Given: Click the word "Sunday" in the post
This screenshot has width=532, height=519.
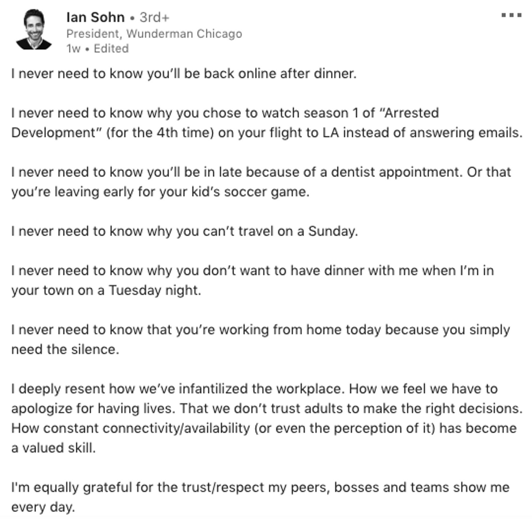Looking at the screenshot, I should click(332, 231).
